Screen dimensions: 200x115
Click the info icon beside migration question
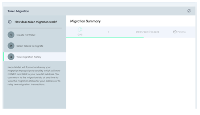coord(10,22)
